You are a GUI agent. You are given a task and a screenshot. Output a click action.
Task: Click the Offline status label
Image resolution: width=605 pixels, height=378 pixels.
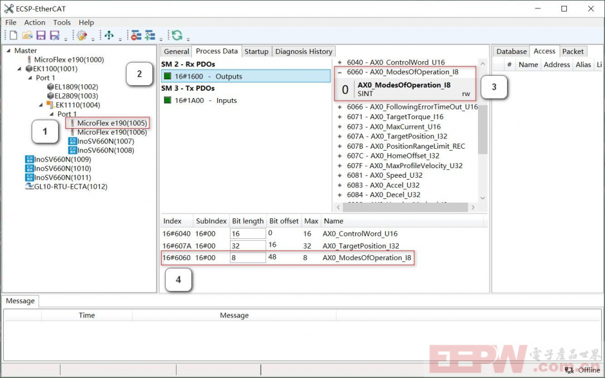coord(589,370)
